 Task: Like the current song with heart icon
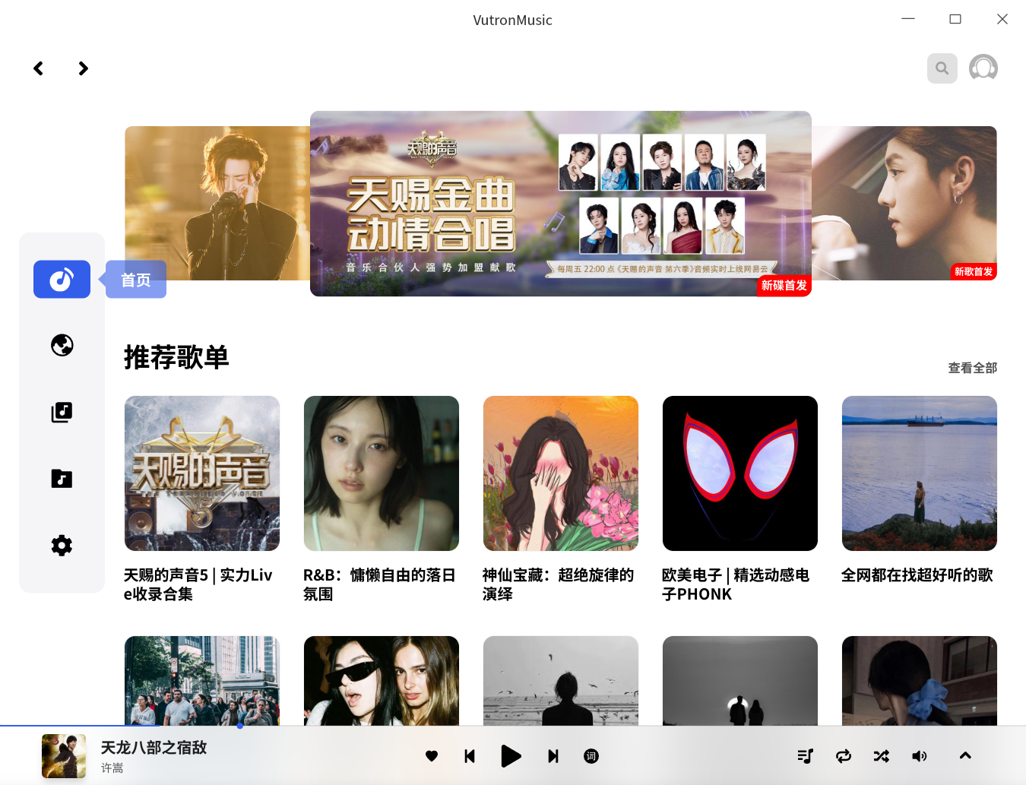pyautogui.click(x=432, y=756)
